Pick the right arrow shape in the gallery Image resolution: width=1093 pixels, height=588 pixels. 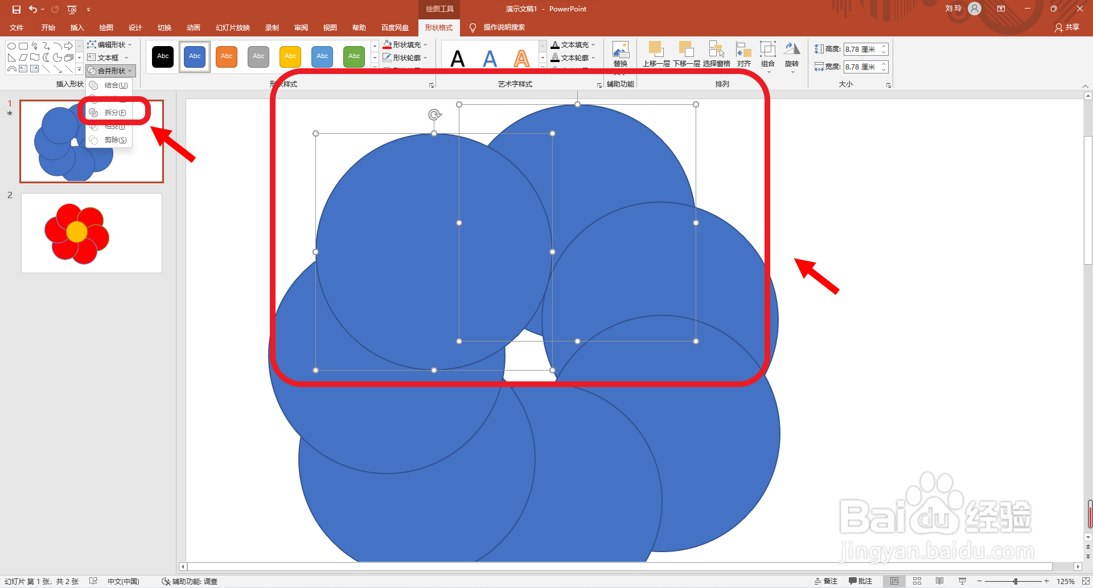pos(68,46)
